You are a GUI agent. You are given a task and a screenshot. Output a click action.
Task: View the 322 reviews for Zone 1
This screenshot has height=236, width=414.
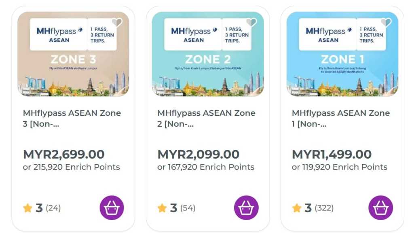coord(324,208)
